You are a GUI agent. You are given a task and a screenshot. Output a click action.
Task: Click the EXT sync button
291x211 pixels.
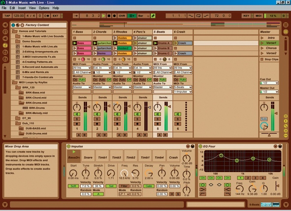click(56, 16)
